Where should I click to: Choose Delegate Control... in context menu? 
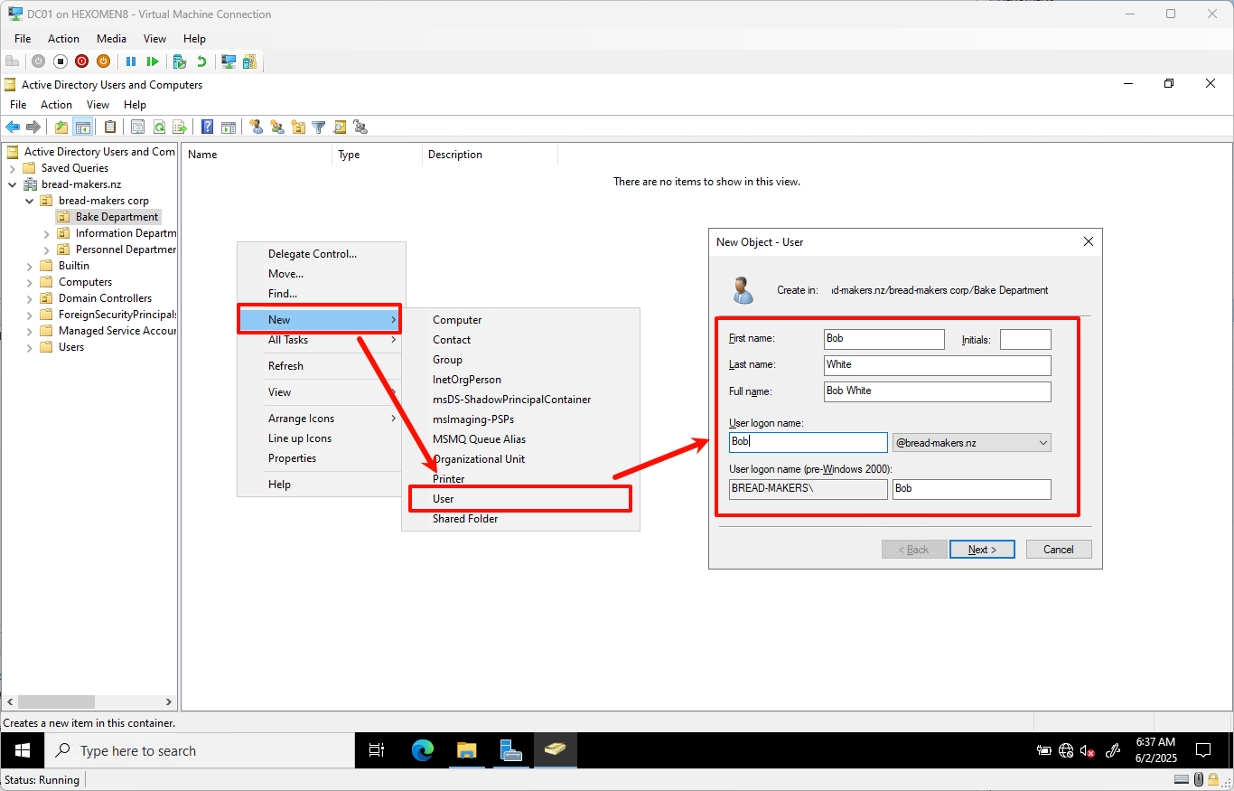point(313,254)
